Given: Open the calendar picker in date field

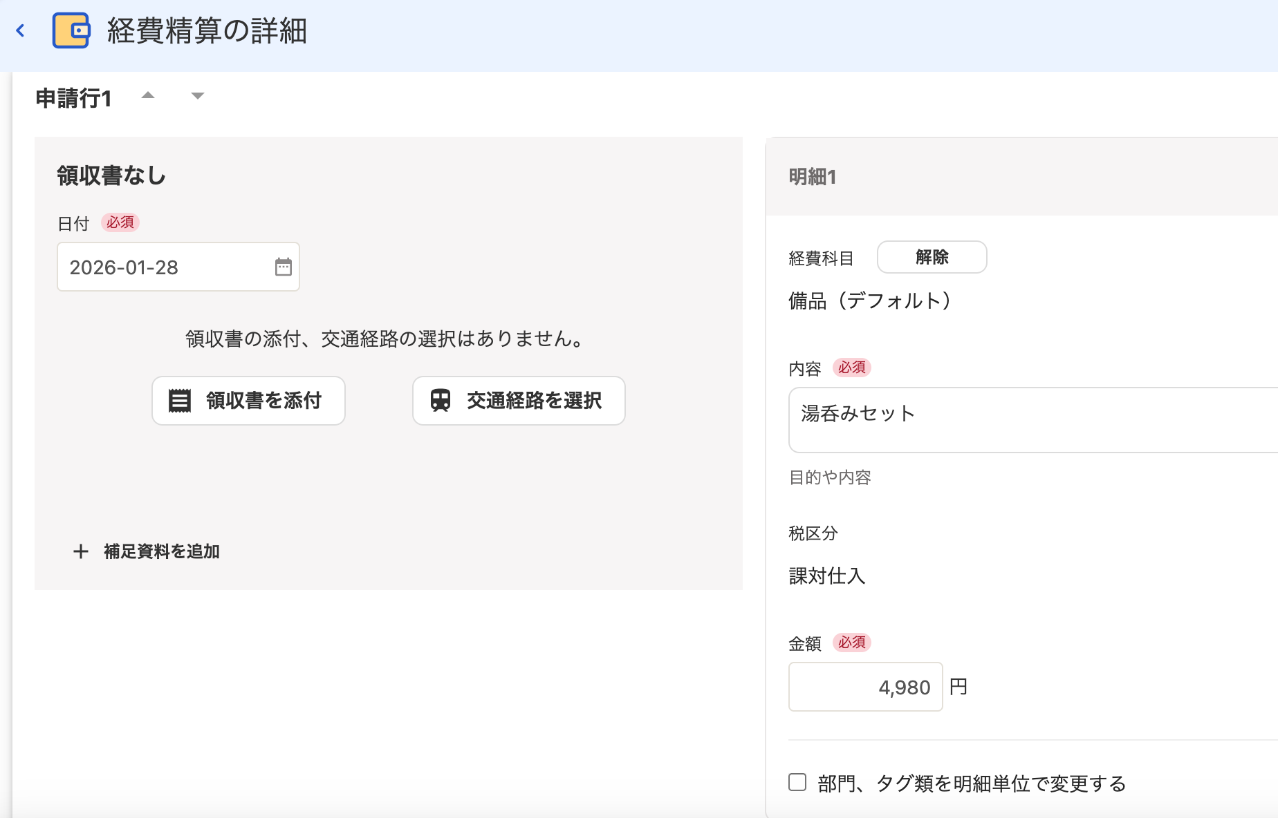Looking at the screenshot, I should (284, 267).
